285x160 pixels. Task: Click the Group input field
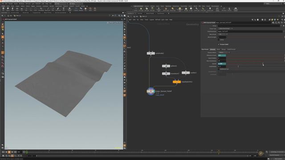pos(248,26)
